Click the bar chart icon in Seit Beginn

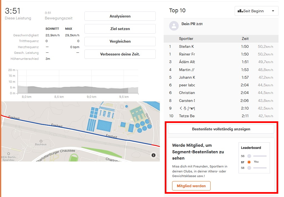[x=240, y=11]
